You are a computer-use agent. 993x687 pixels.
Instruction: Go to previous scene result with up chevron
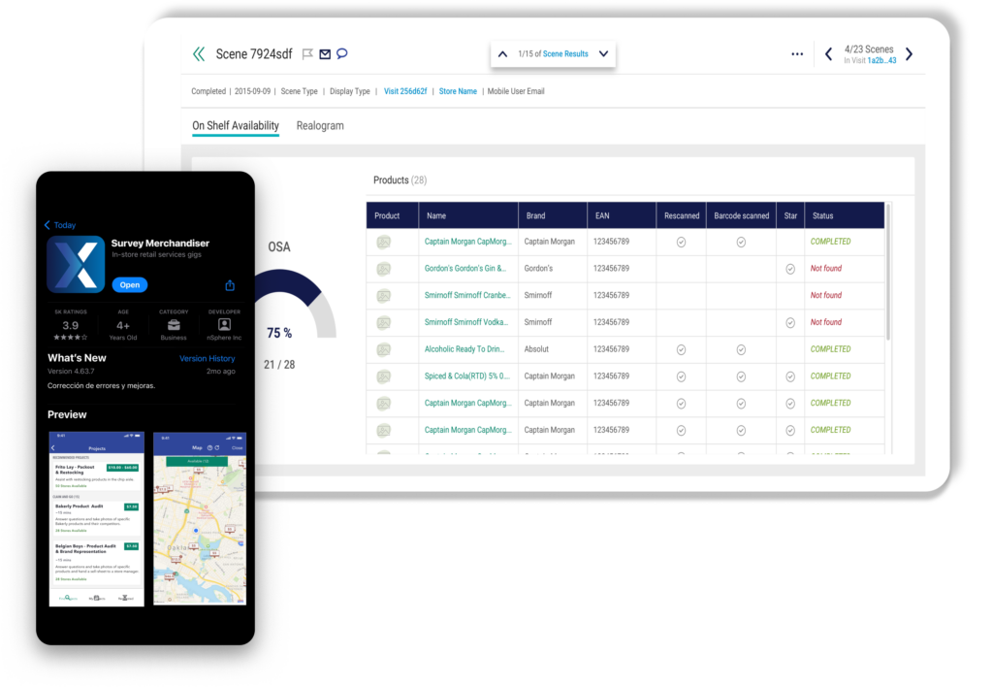pos(502,54)
